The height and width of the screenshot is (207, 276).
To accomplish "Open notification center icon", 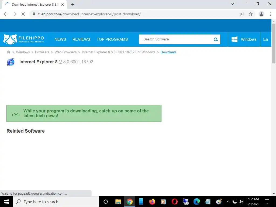I will 267,202.
